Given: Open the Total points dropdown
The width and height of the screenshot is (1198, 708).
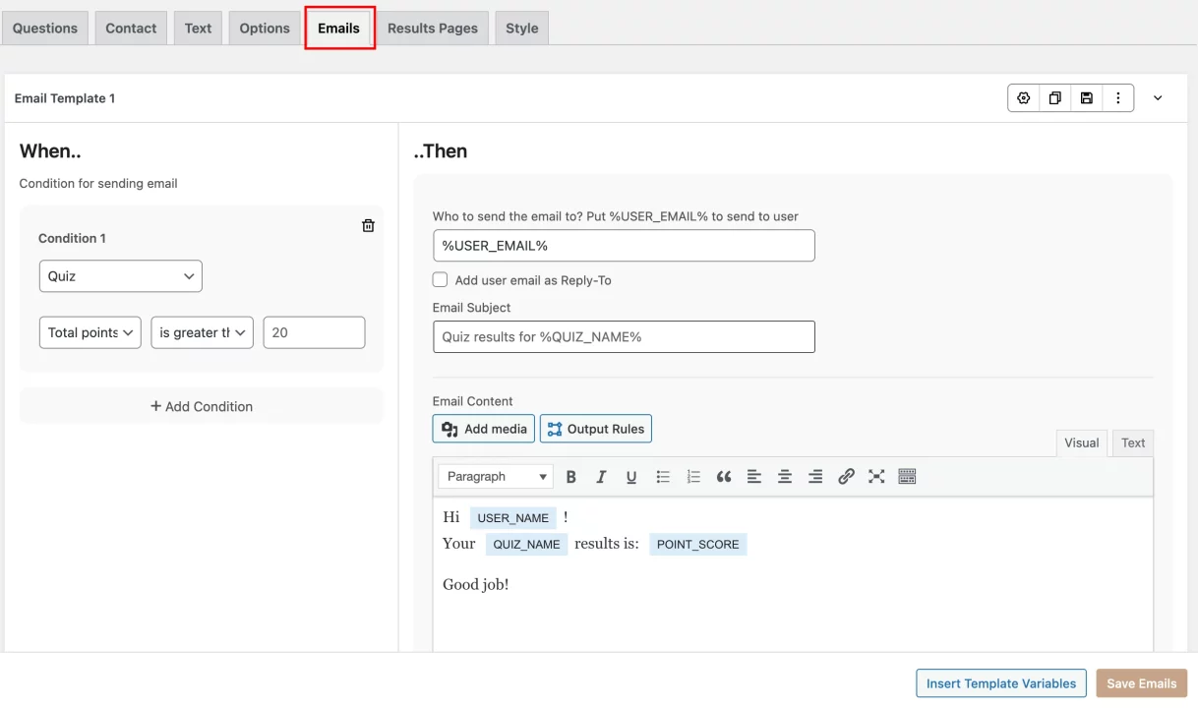Looking at the screenshot, I should tap(90, 332).
